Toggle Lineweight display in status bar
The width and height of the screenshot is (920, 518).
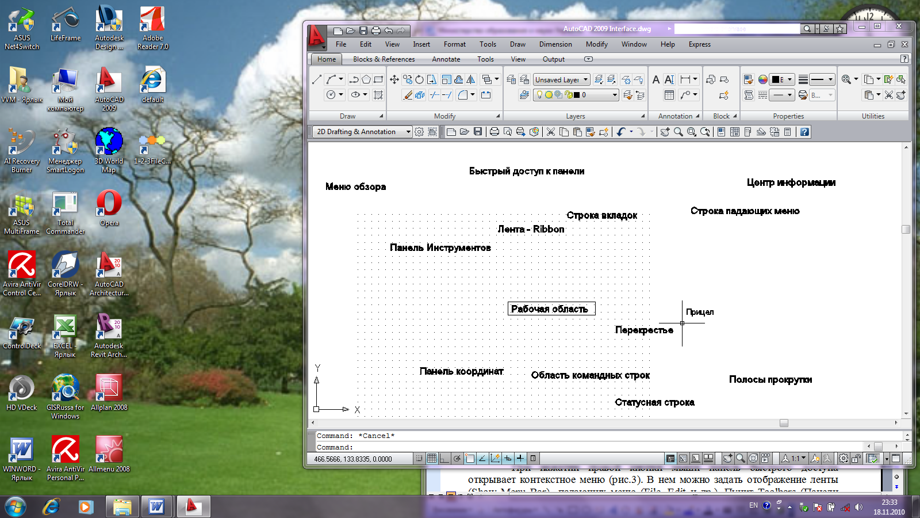tap(520, 458)
